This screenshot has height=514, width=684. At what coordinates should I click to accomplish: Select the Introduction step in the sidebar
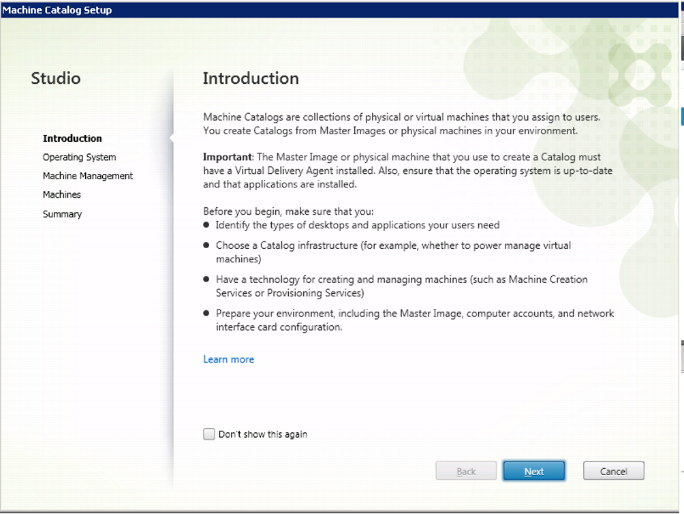(72, 138)
